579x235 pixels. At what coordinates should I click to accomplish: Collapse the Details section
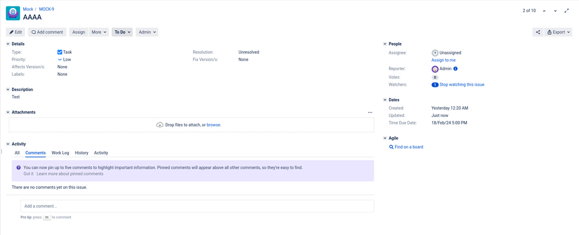point(8,44)
